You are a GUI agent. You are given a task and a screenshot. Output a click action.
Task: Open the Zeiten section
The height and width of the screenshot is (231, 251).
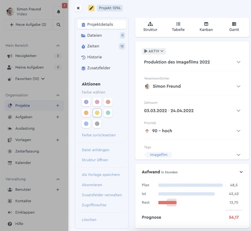(102, 46)
